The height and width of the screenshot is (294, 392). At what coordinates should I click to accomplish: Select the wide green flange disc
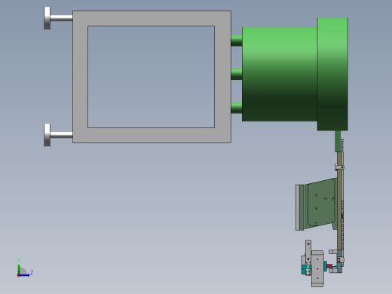coord(332,74)
